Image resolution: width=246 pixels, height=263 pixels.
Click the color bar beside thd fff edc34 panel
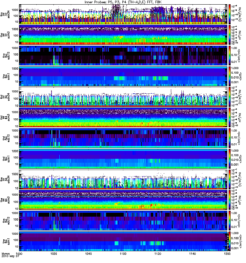point(230,97)
